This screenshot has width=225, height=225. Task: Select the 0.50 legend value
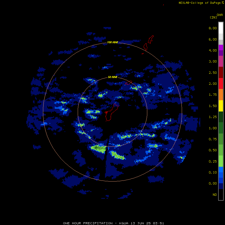pyautogui.click(x=213, y=150)
